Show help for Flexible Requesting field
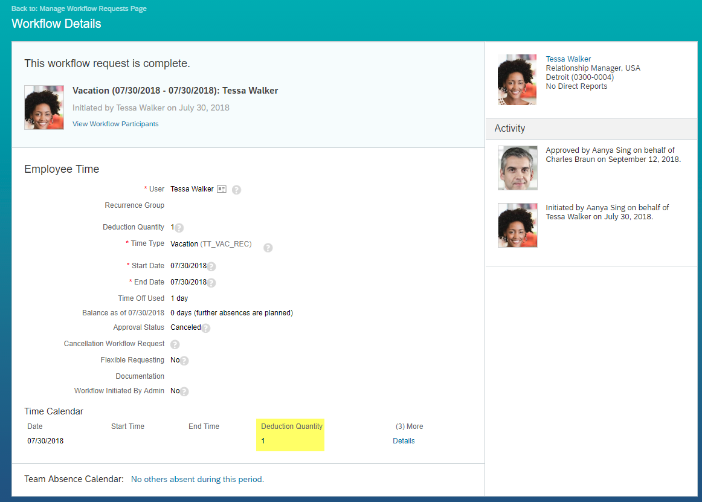Viewport: 702px width, 502px height. click(x=184, y=361)
